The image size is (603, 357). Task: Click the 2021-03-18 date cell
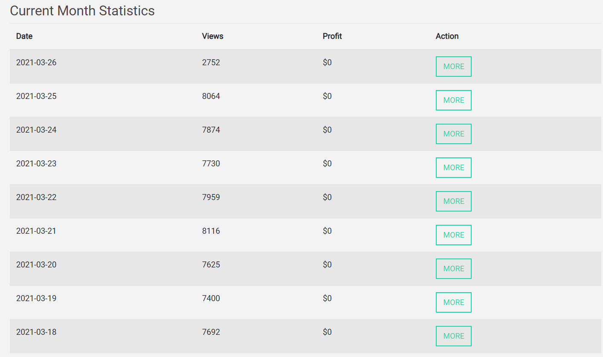[x=36, y=332]
